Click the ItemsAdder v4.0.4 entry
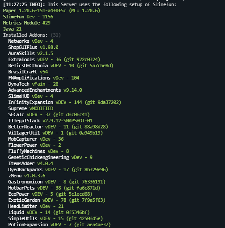Viewport: 225px width, 228px height. [x=31, y=163]
